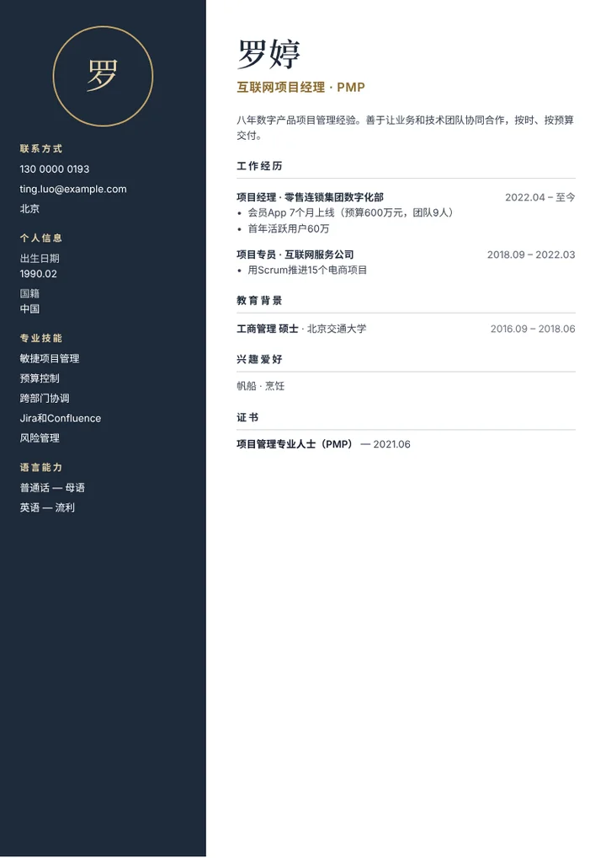Click the skill 敏捷项目管理
This screenshot has width=606, height=858.
click(x=50, y=358)
